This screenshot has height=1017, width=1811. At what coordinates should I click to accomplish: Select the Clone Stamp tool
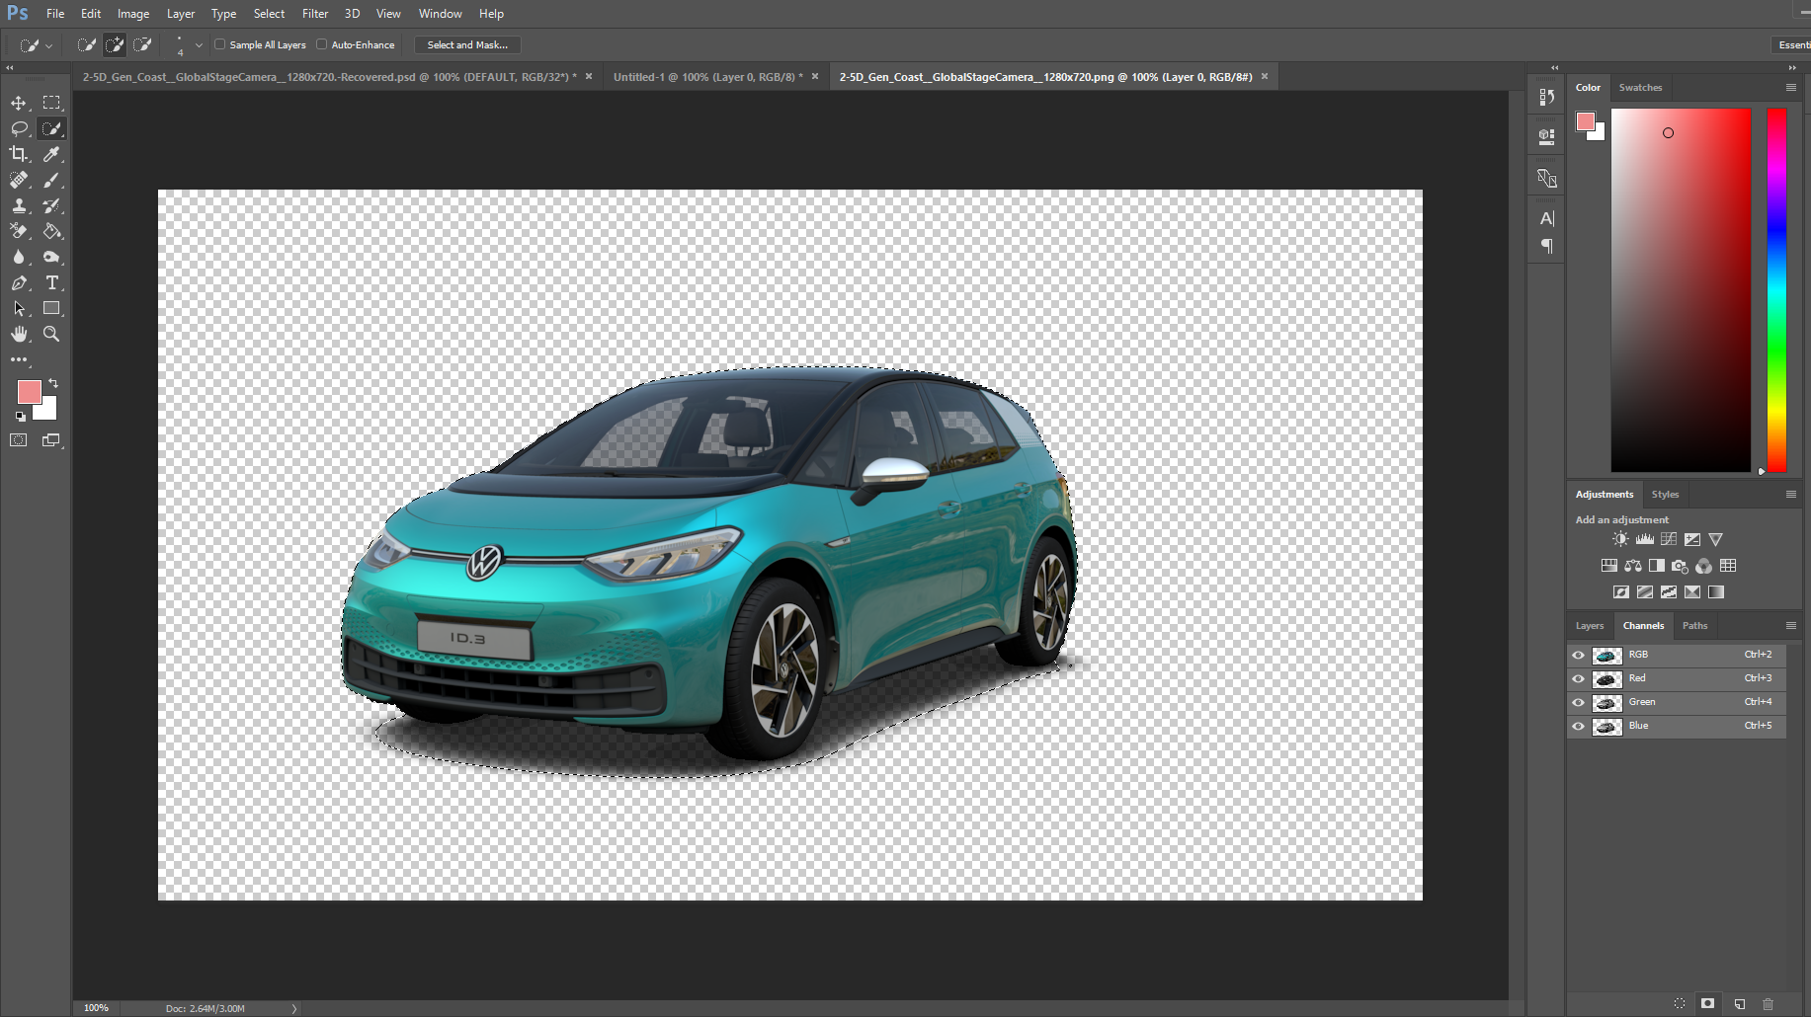click(x=19, y=205)
